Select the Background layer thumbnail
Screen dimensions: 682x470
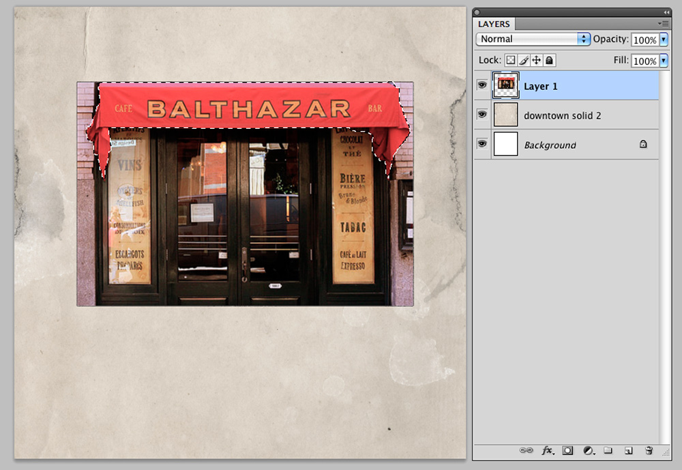pos(505,144)
